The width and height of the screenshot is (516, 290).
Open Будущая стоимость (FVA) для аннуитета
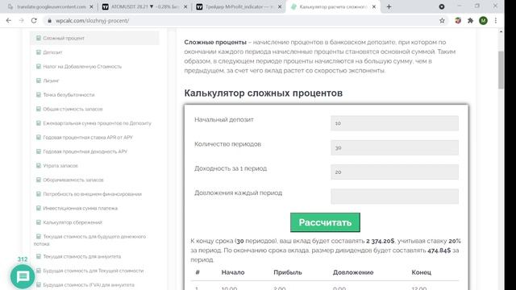coord(89,284)
